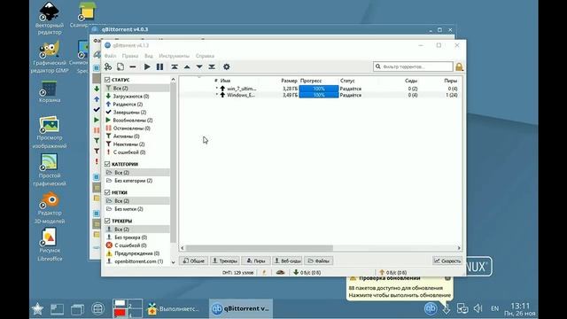567x319 pixels.
Task: Open the Правка menu
Action: pos(130,56)
